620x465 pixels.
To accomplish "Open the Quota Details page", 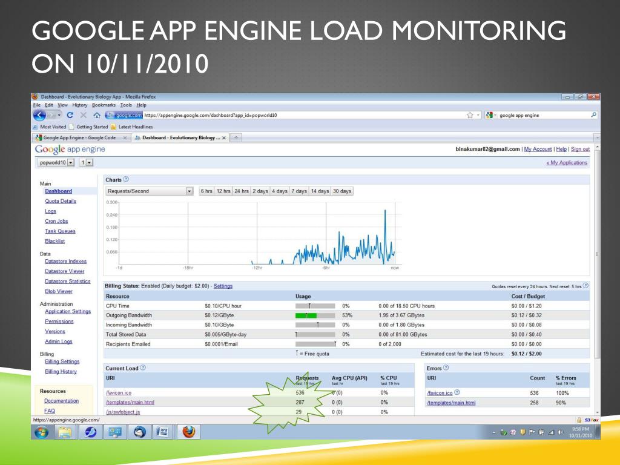I will pos(61,201).
